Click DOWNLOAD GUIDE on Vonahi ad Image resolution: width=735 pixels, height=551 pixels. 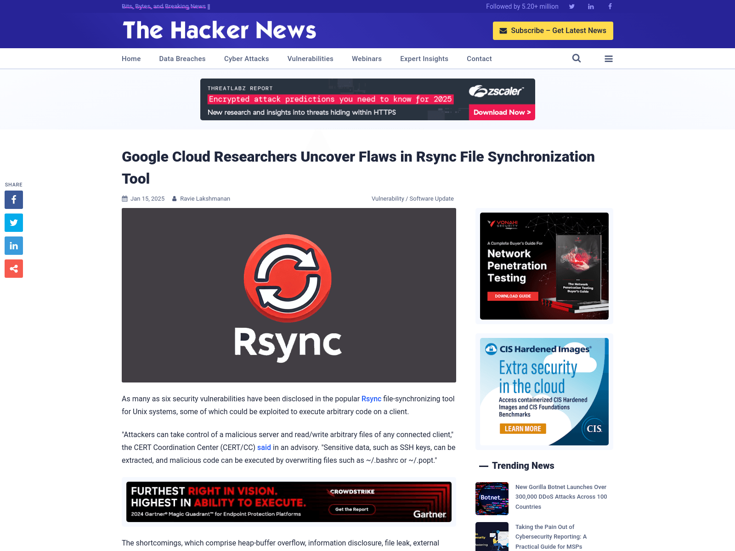coord(513,296)
